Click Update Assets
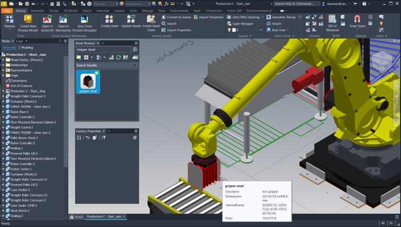Image resolution: width=401 pixels, height=227 pixels. (x=131, y=22)
